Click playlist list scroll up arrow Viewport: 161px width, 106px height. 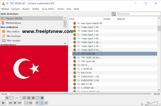click(x=159, y=18)
